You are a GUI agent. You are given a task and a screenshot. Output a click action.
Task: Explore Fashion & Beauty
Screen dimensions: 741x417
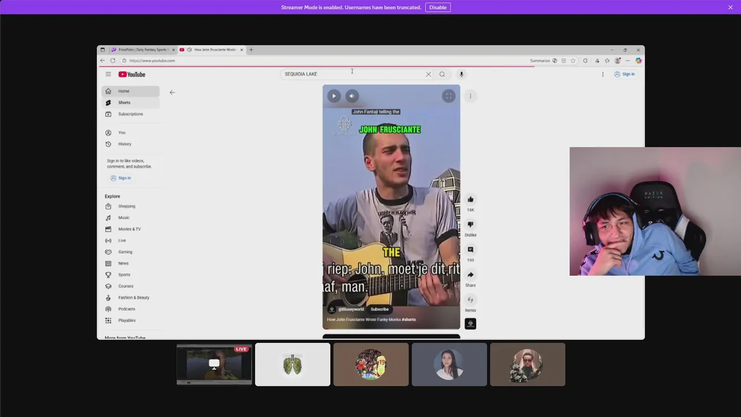(130, 298)
